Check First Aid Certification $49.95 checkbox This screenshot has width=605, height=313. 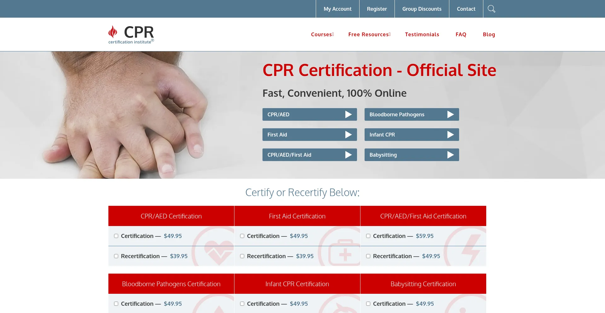coord(242,236)
